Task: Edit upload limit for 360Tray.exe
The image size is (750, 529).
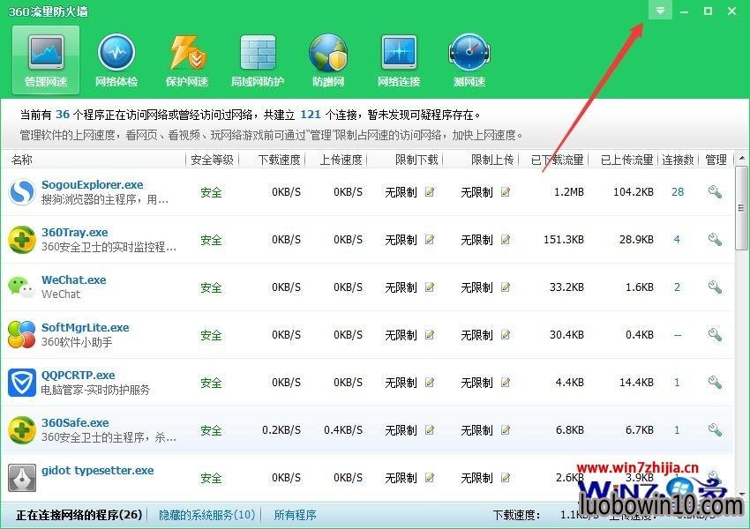Action: (505, 240)
